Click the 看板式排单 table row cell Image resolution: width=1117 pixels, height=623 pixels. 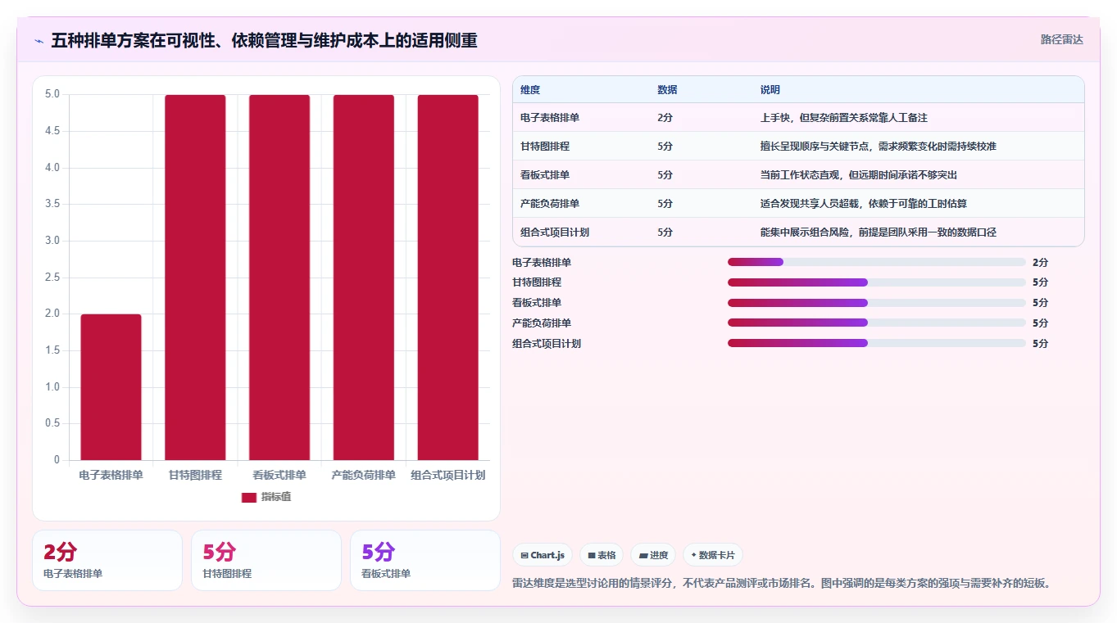click(545, 175)
